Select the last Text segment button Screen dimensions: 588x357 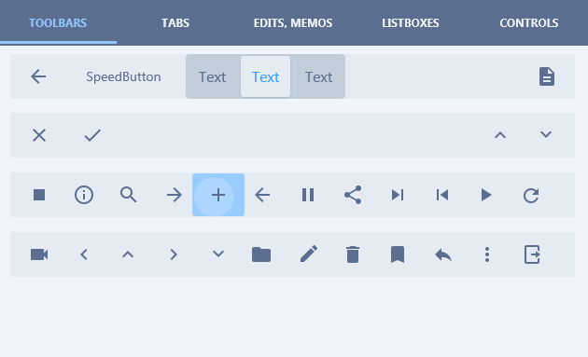coord(319,76)
